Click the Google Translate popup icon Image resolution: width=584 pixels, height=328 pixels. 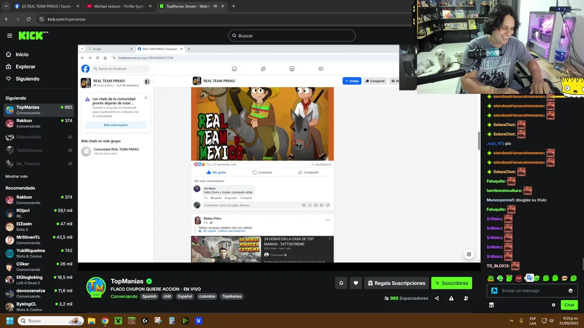point(529,278)
